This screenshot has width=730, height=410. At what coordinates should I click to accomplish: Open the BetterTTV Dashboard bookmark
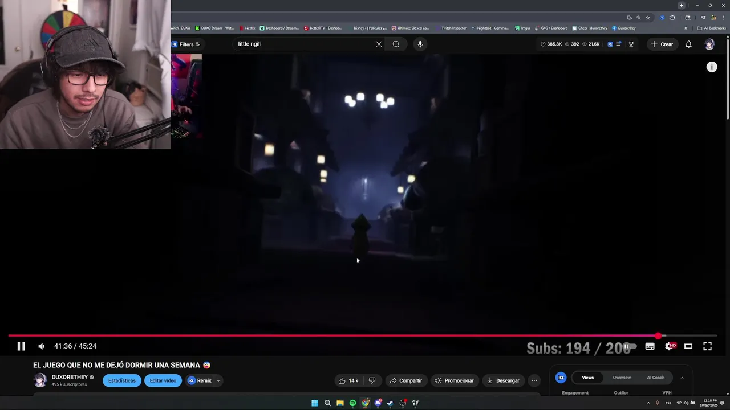point(323,28)
